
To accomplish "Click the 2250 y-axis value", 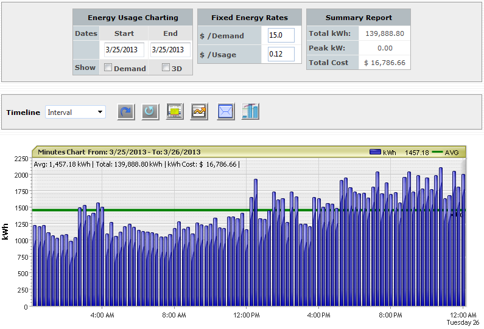I will click(x=21, y=159).
